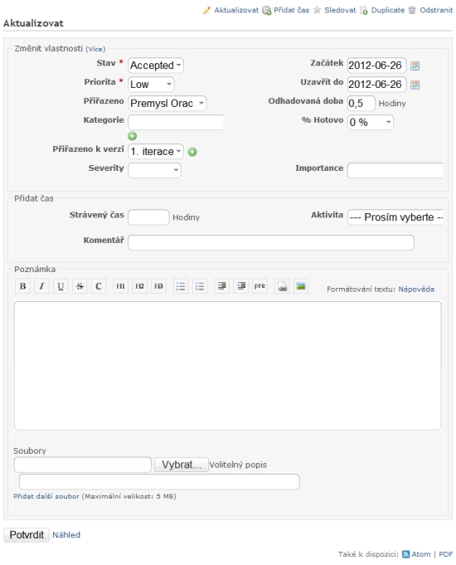456x565 pixels.
Task: Add new category with green plus
Action: [132, 136]
